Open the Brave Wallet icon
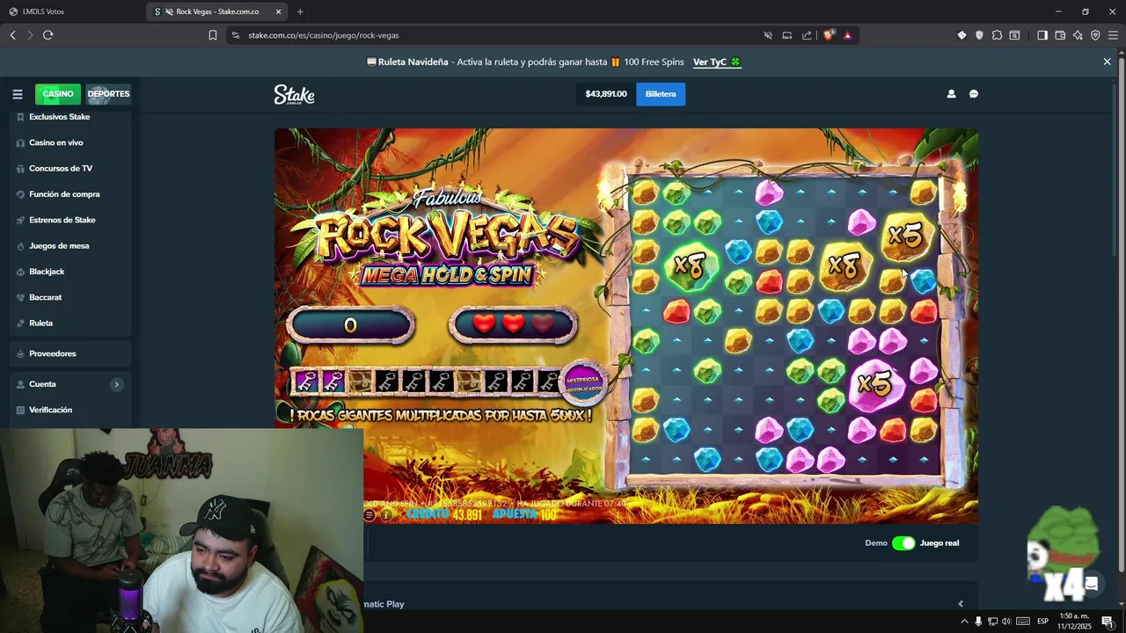The width and height of the screenshot is (1126, 633). click(1060, 35)
